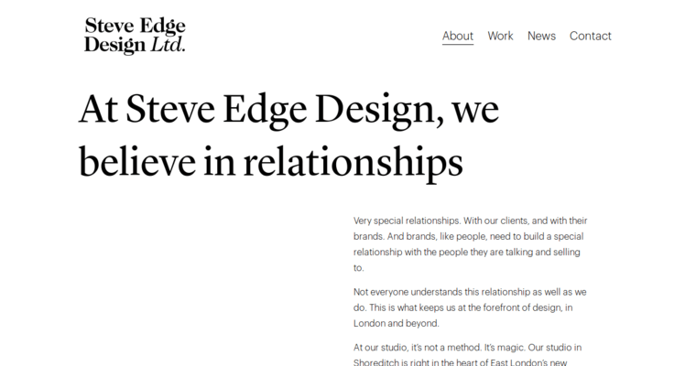Viewport: 696px width, 366px height.
Task: Navigate to the Contact page
Action: point(590,37)
